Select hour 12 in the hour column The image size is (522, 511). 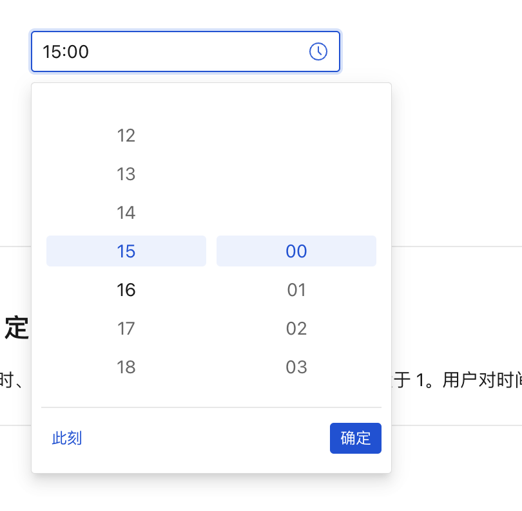[126, 135]
